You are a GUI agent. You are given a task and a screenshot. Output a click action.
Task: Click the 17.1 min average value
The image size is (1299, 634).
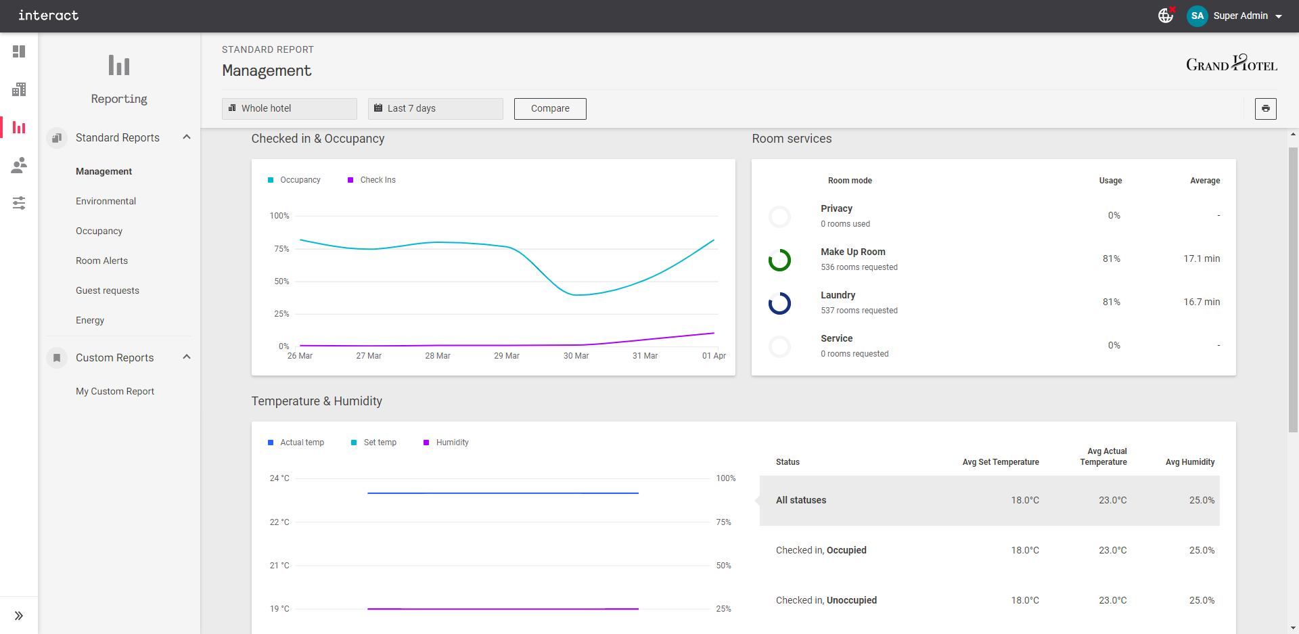[x=1202, y=258]
